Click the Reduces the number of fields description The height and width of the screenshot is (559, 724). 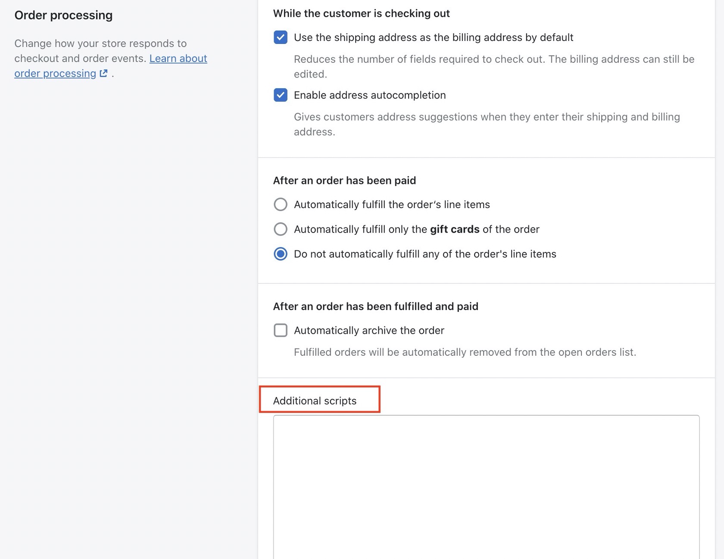click(494, 59)
